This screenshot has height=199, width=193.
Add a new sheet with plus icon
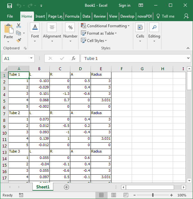pos(66,187)
